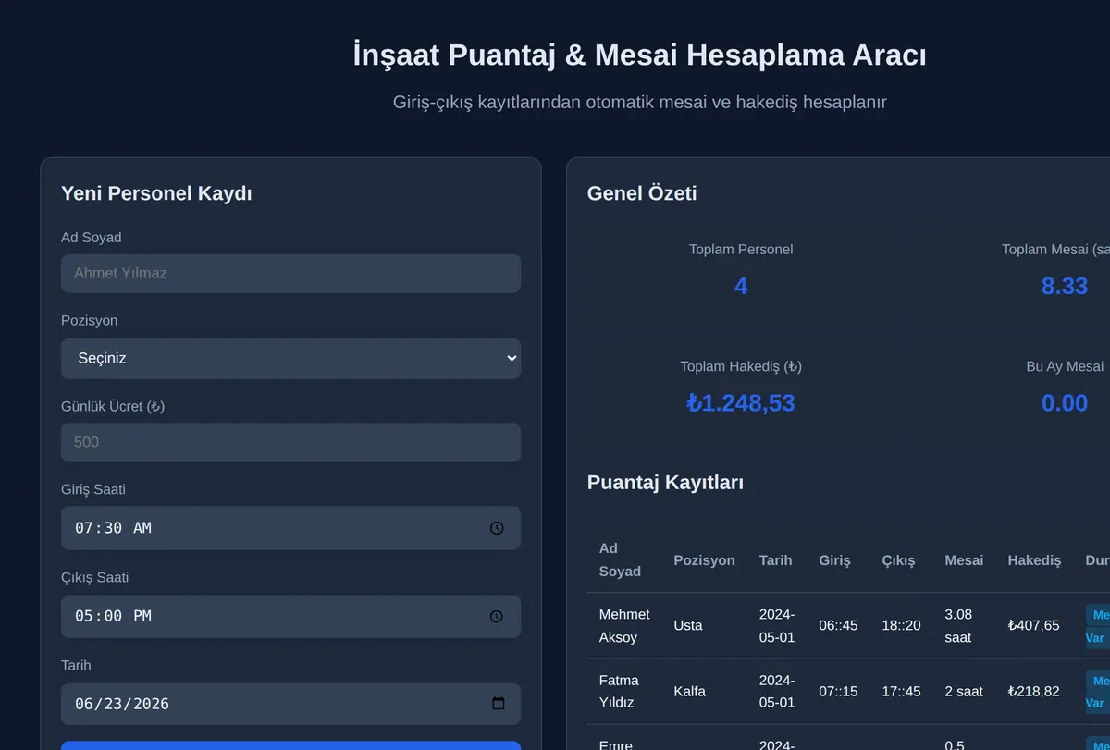This screenshot has height=750, width=1110.
Task: Click the Usta position cell
Action: [x=688, y=626]
